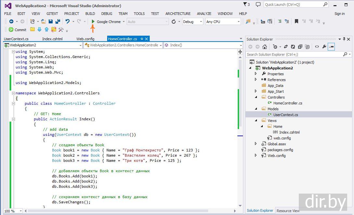Open Properties wrench in Solution Explorer toolbar
This screenshot has width=354, height=215.
[324, 47]
